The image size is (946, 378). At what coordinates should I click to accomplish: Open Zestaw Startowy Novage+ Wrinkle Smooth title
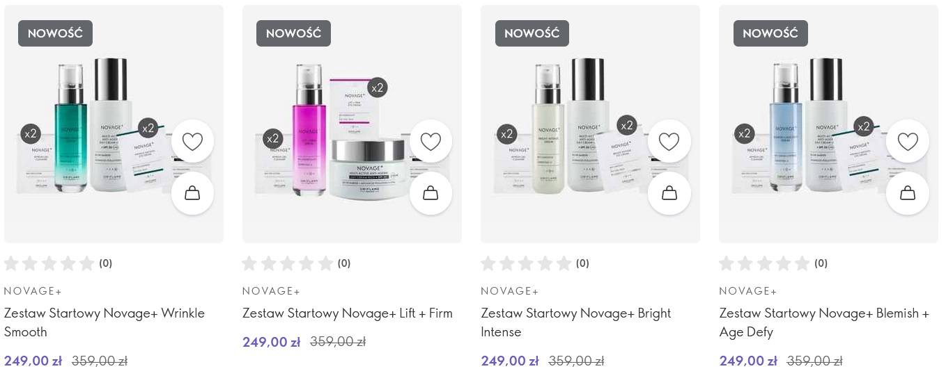tap(104, 322)
